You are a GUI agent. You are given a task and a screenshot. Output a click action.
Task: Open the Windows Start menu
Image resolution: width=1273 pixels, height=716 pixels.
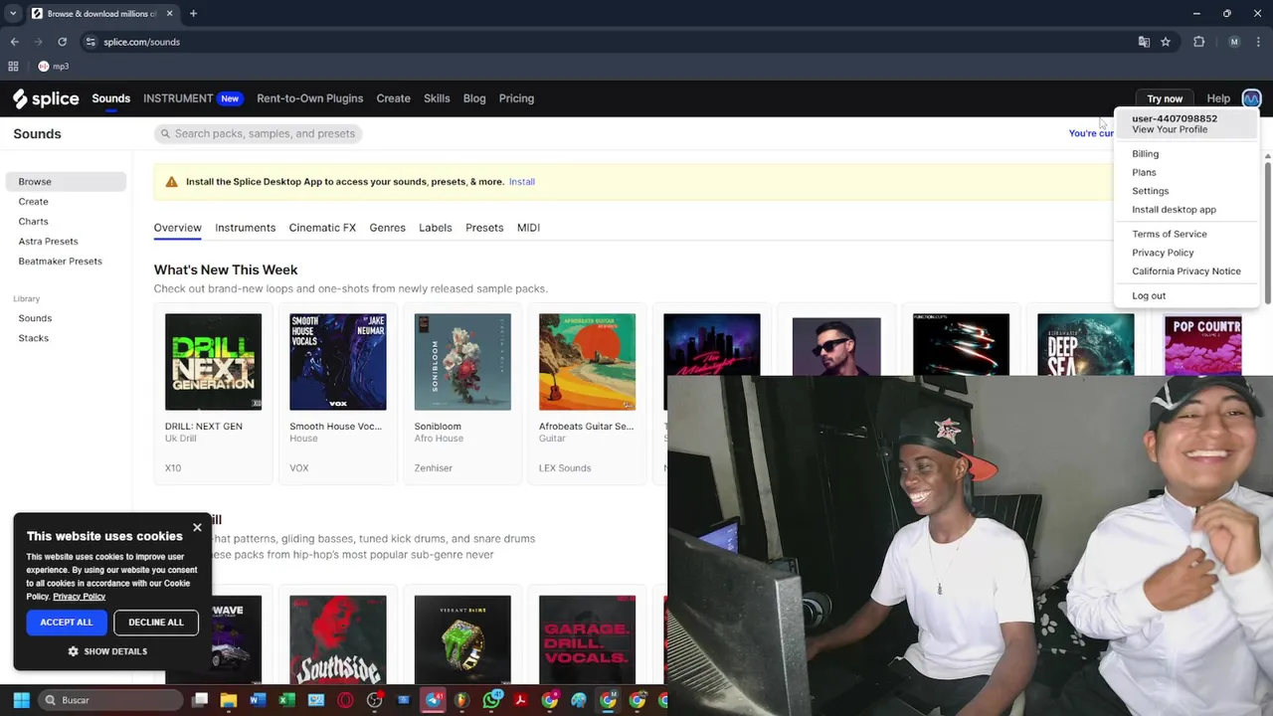21,700
